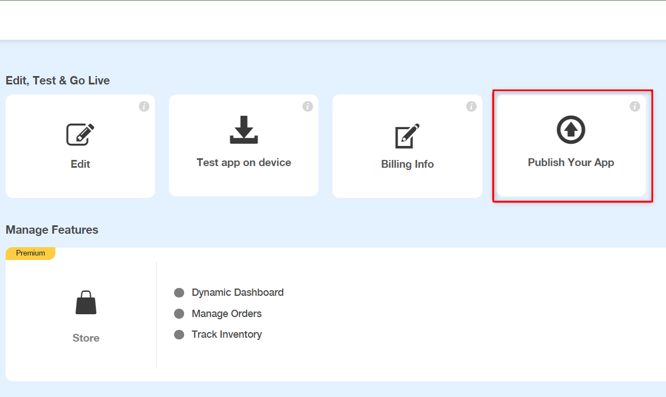Select the Store shopping bag icon
Screen dimensions: 666x397
tap(85, 303)
